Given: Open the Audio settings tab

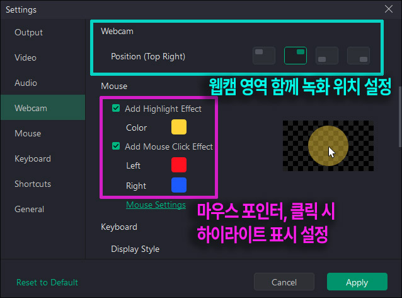Looking at the screenshot, I should click(43, 83).
